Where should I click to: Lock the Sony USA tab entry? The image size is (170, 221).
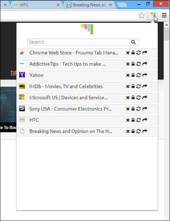pyautogui.click(x=133, y=109)
